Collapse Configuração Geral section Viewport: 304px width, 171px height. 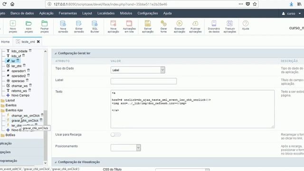click(x=56, y=53)
